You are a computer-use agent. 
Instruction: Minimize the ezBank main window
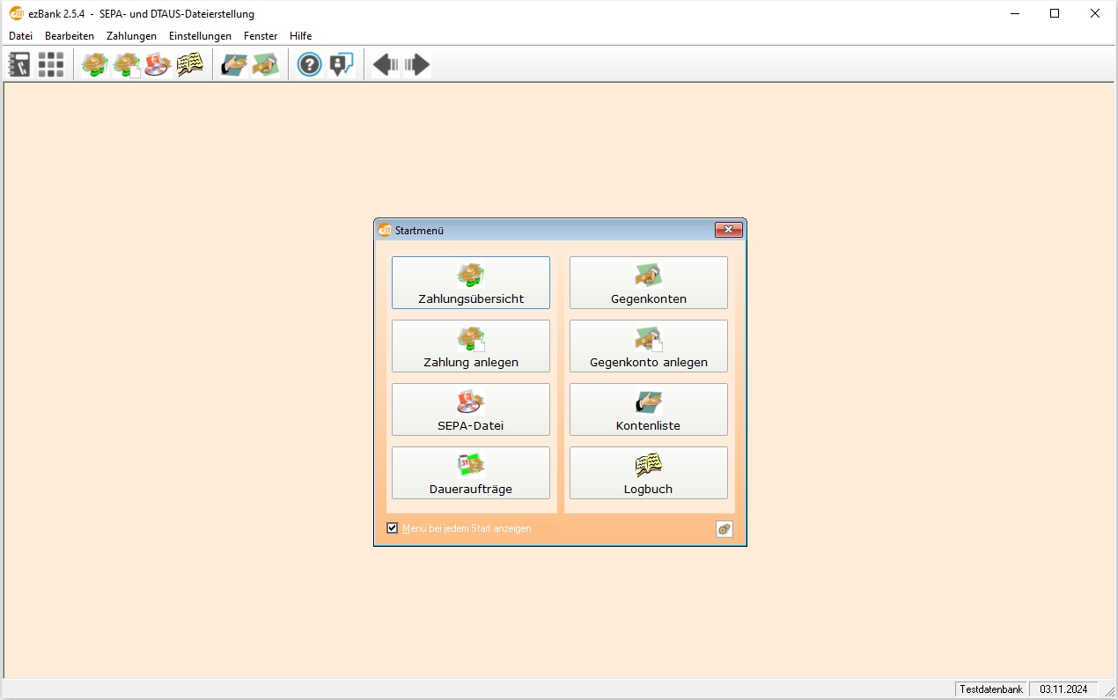pos(1014,13)
